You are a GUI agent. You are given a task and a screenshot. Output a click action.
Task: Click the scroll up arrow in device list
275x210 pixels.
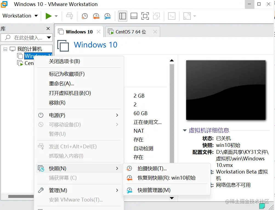172,60
